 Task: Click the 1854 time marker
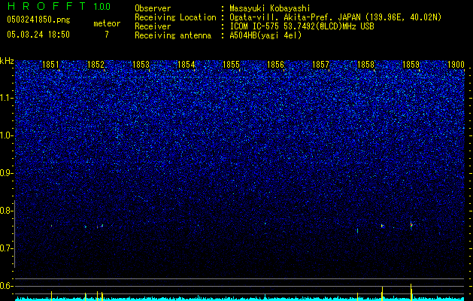point(186,65)
